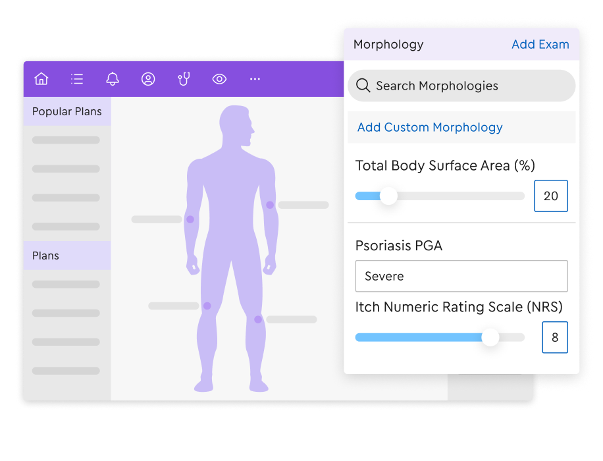Select the stethoscope exam icon
This screenshot has height=461, width=603.
click(x=184, y=79)
